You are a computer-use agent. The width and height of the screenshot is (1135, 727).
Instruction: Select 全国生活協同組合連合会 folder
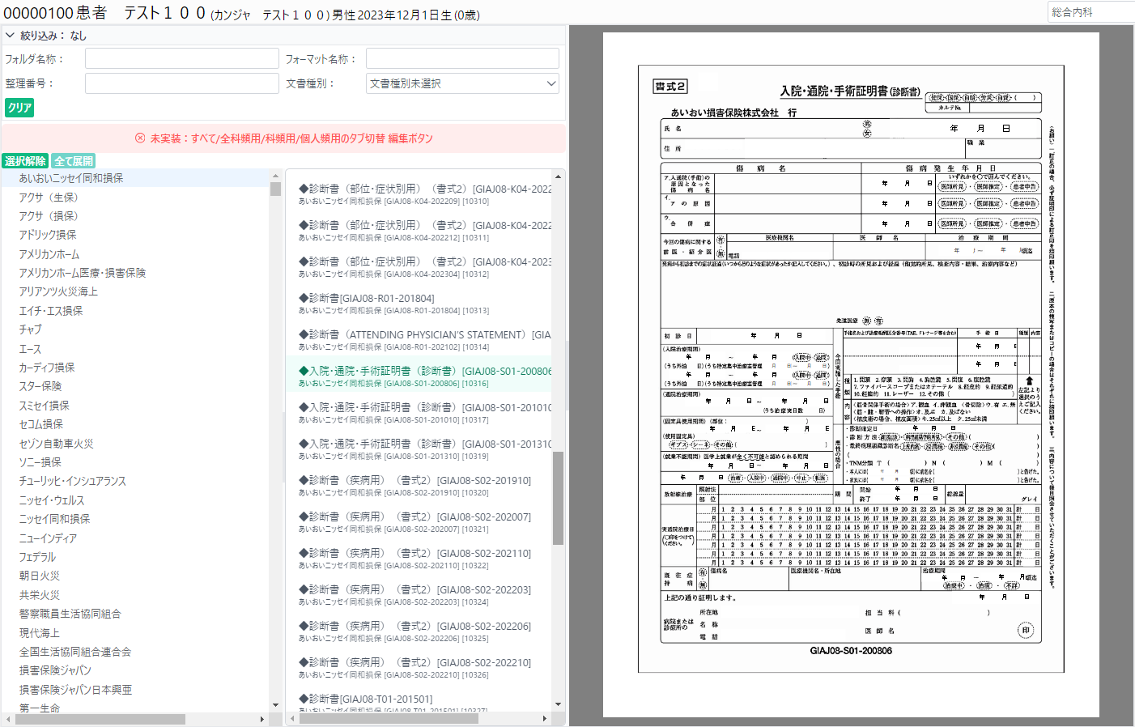[x=136, y=652]
